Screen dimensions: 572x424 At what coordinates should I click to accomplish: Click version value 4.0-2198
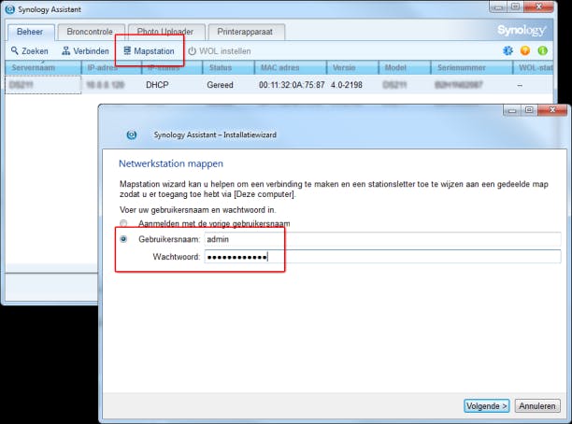coord(347,85)
